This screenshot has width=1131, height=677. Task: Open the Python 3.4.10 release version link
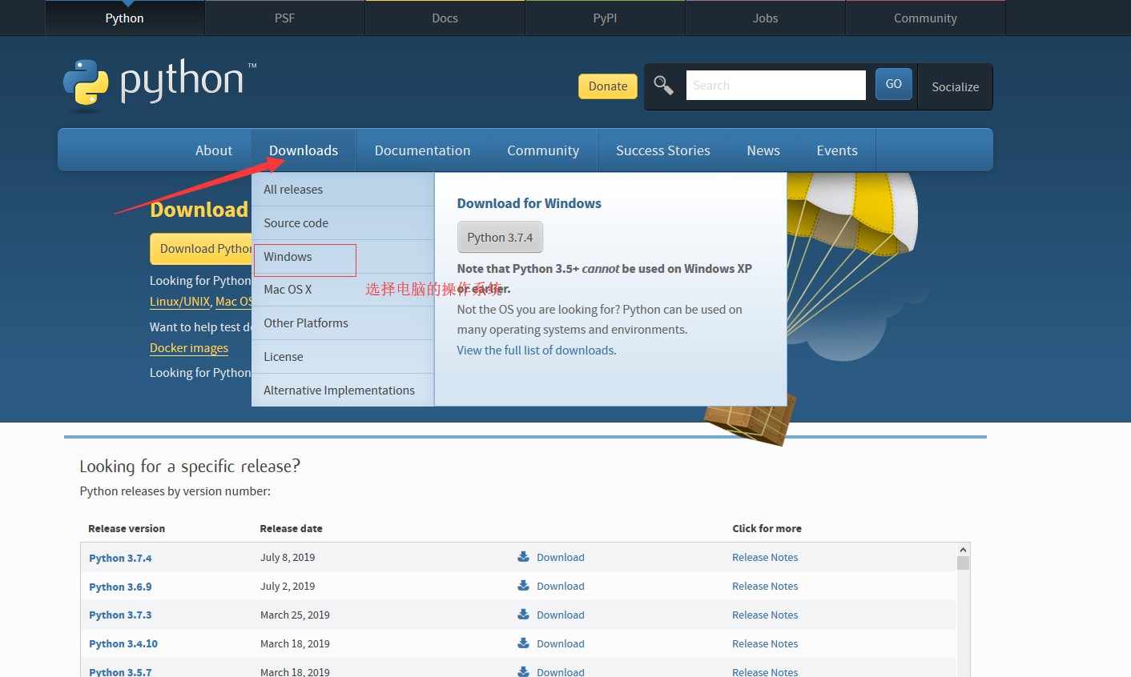tap(123, 644)
